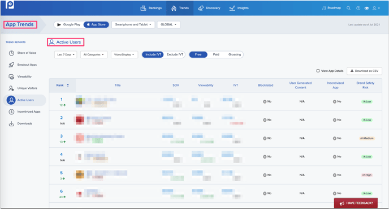The height and width of the screenshot is (209, 389).
Task: Open Viewability report in sidebar
Action: (x=24, y=76)
